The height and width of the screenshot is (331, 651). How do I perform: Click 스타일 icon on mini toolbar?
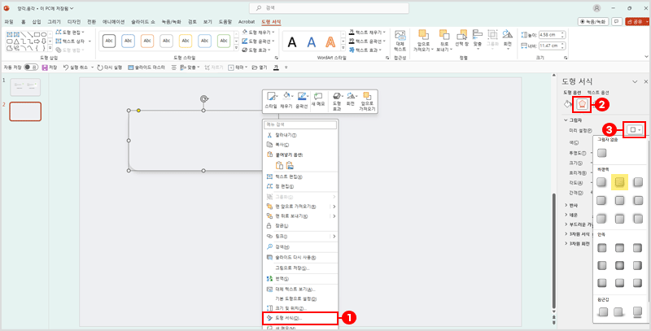pos(271,98)
